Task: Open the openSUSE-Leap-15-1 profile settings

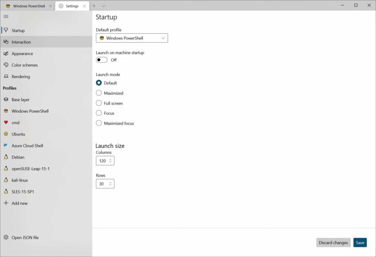Action: [x=46, y=168]
